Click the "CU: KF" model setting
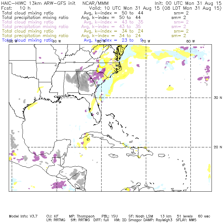Screen dimensions: 223x223 coord(52,216)
